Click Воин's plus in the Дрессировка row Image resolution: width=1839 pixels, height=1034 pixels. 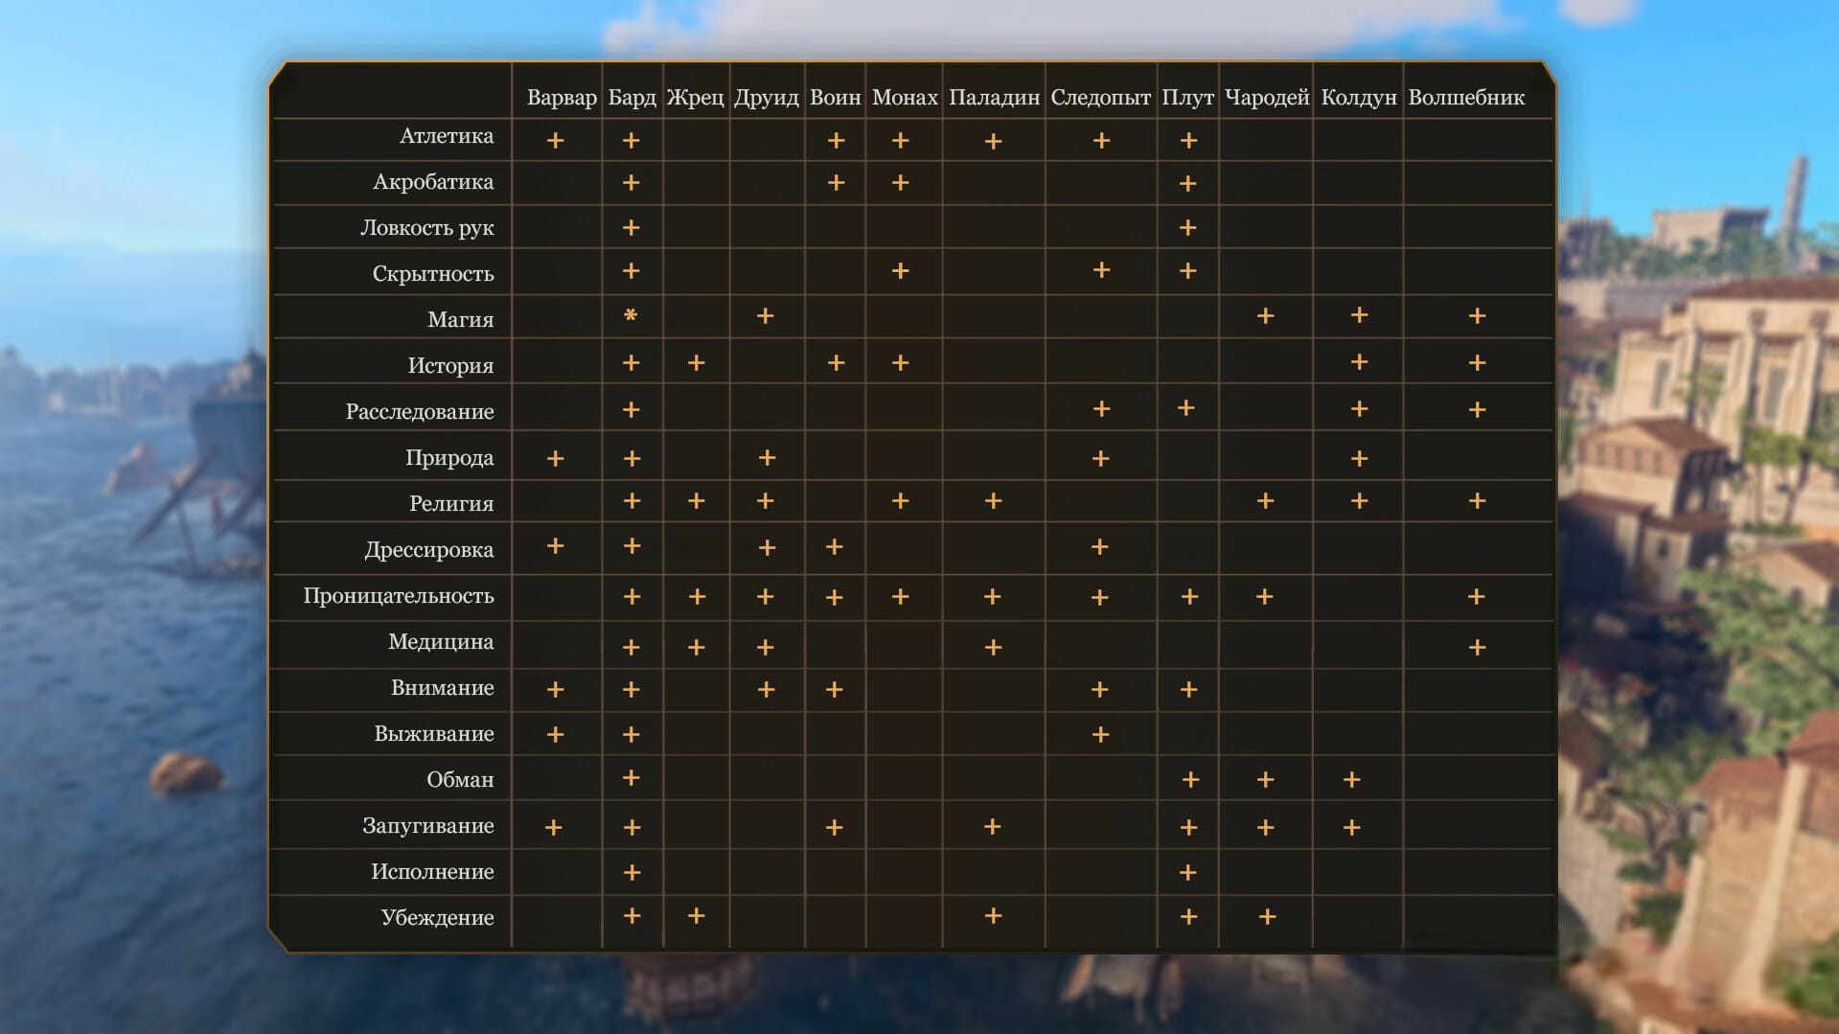coord(834,547)
